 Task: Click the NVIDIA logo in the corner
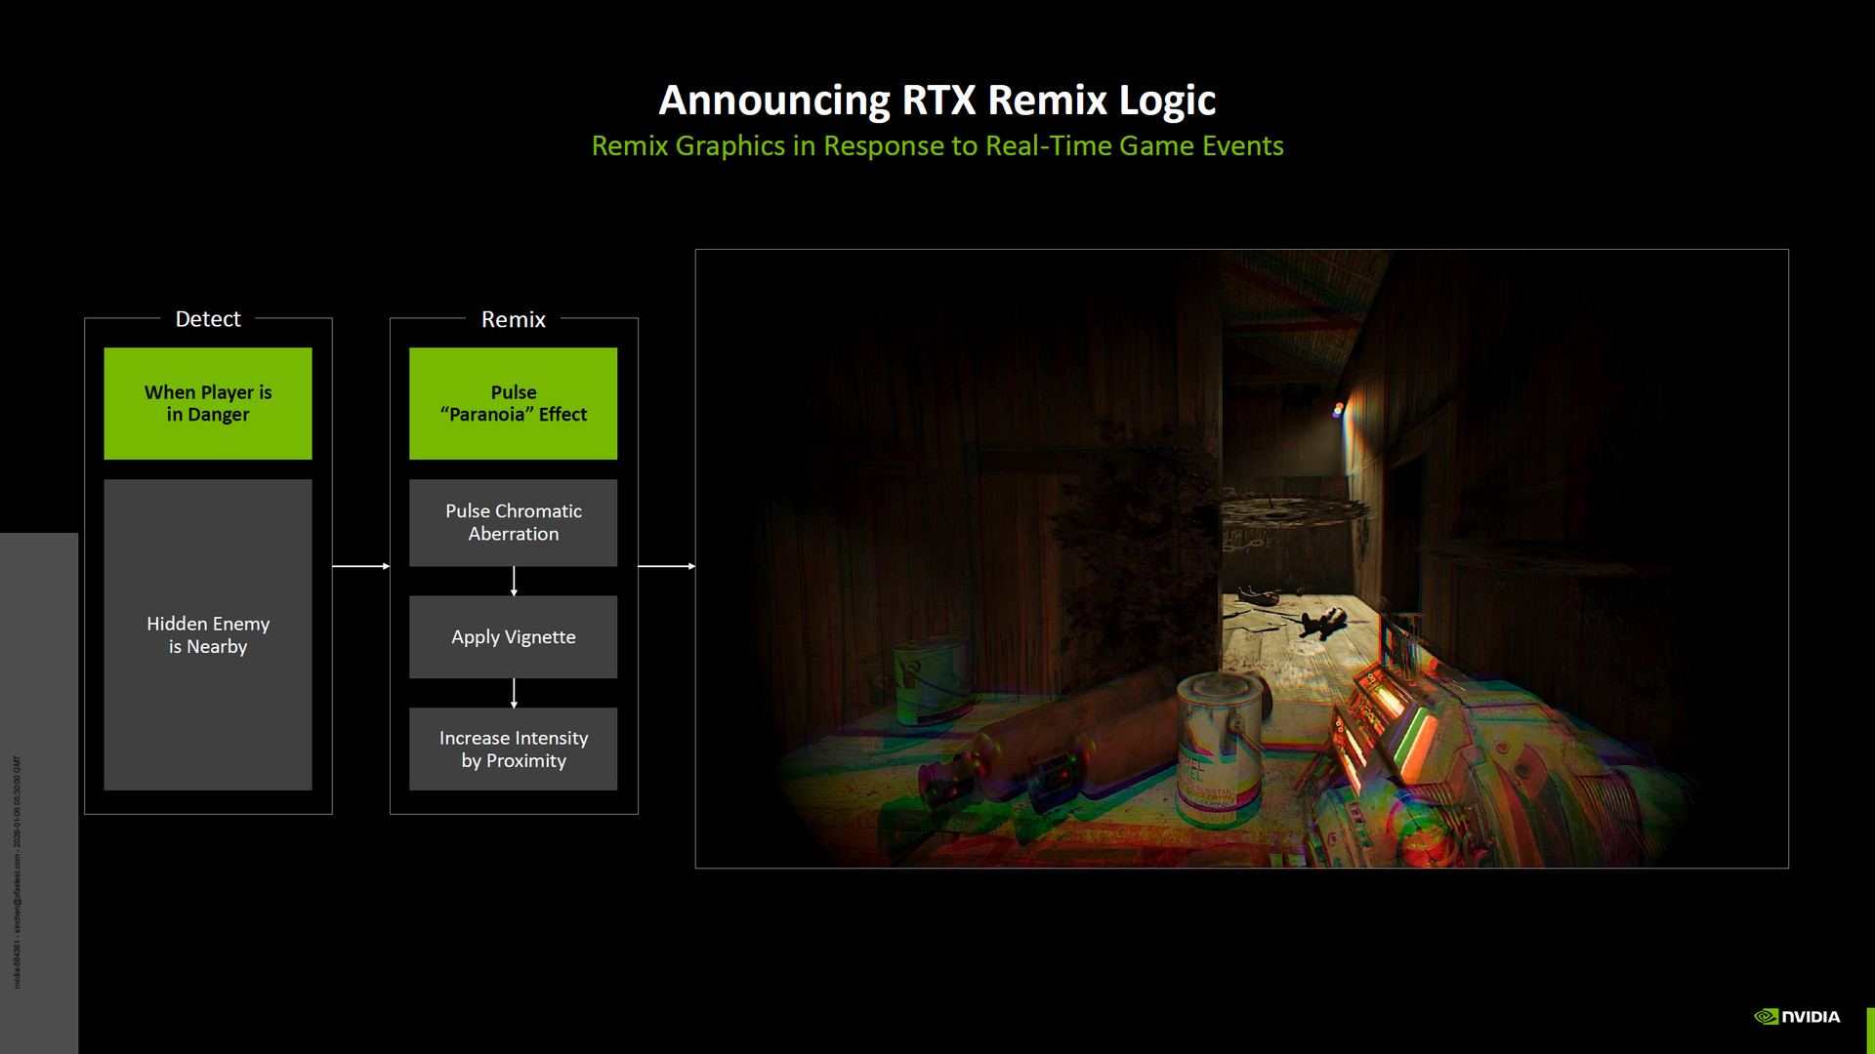click(x=1796, y=1016)
